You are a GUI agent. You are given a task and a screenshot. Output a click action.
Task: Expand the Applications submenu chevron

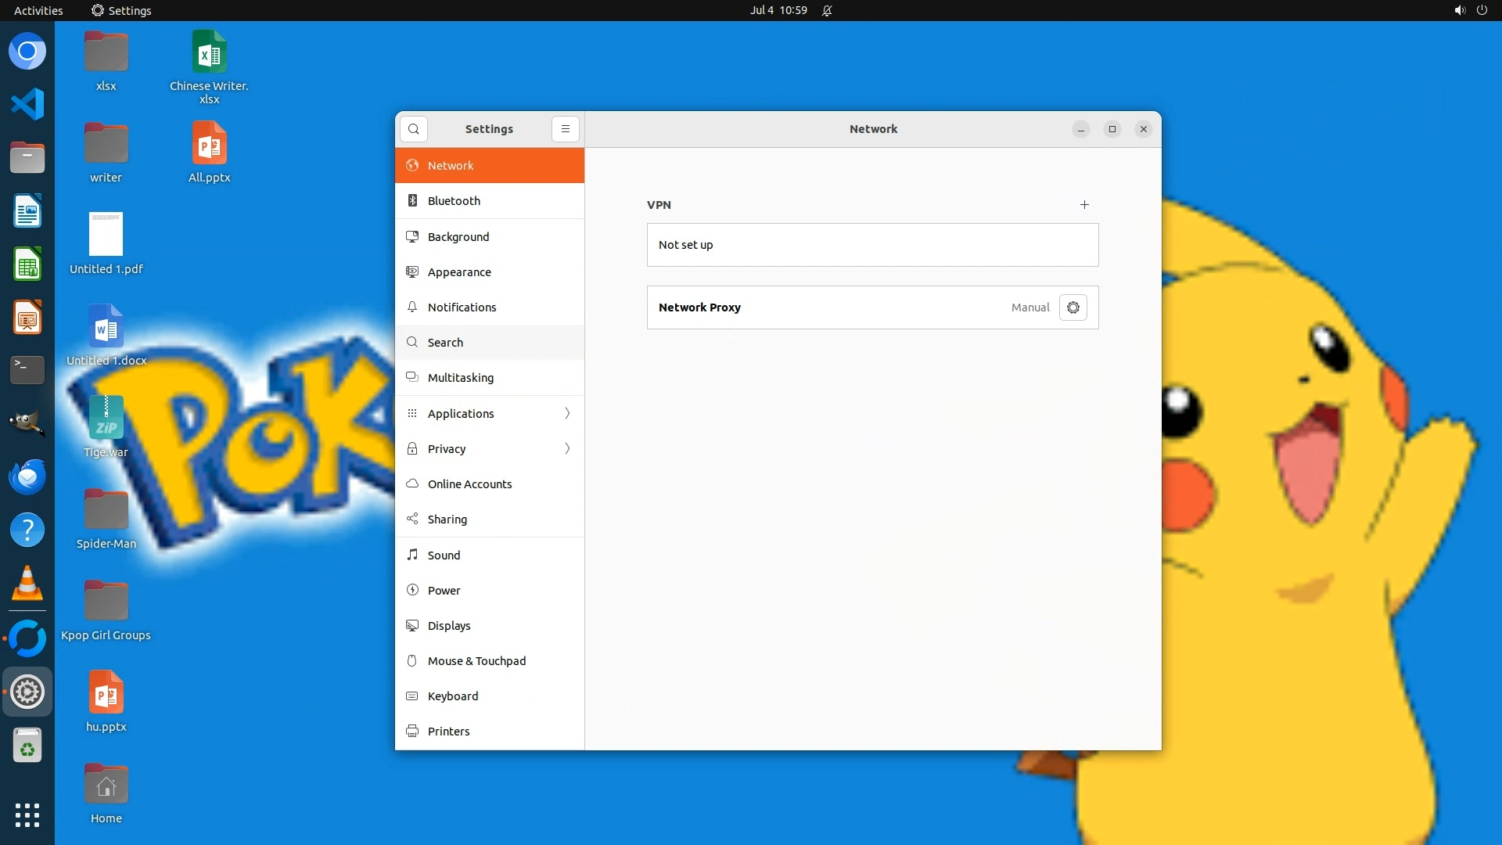pyautogui.click(x=567, y=413)
